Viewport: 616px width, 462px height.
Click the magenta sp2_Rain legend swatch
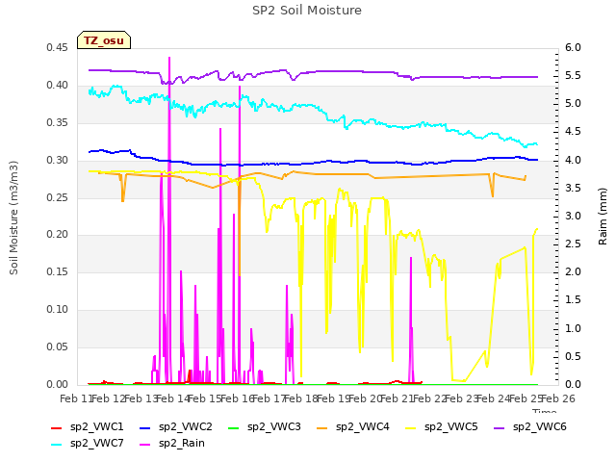click(145, 445)
